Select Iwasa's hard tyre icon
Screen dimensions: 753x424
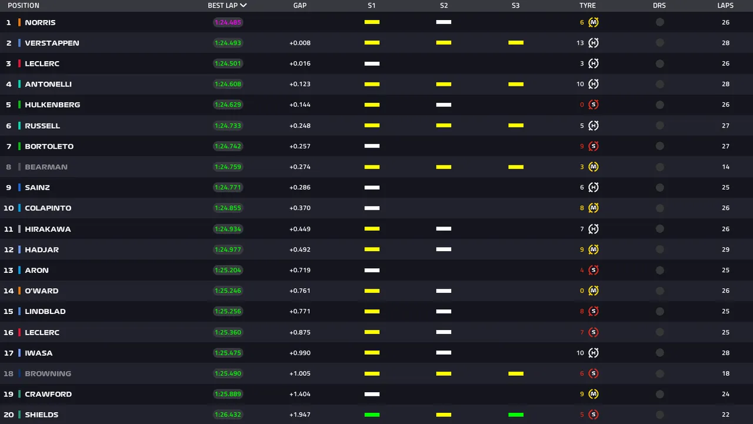point(594,353)
